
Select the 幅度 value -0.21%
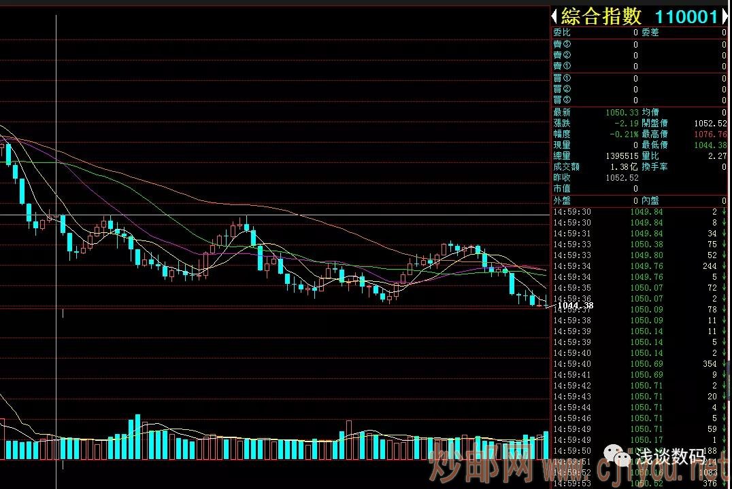point(624,134)
